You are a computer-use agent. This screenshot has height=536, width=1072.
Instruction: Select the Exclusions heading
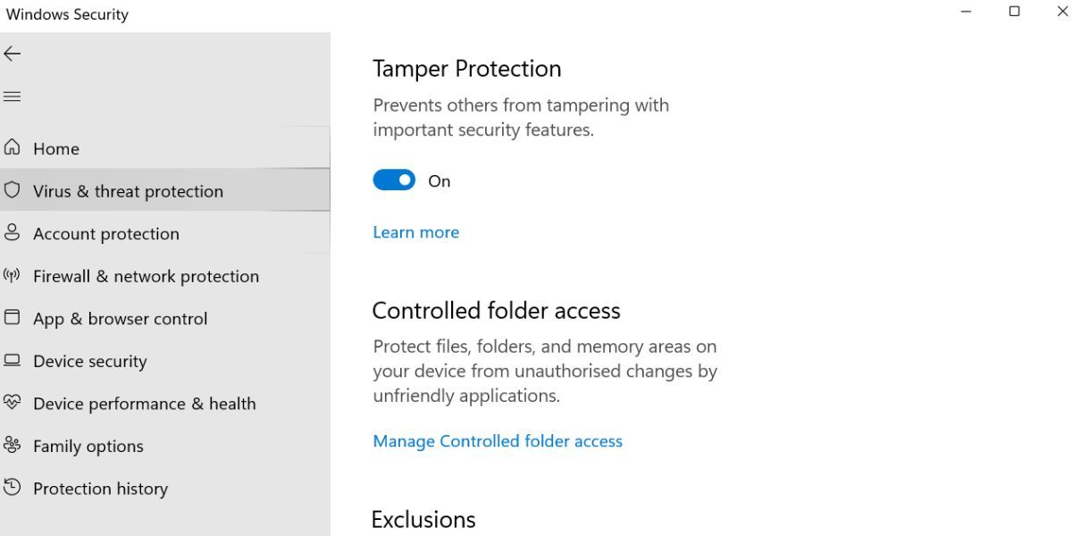click(423, 518)
